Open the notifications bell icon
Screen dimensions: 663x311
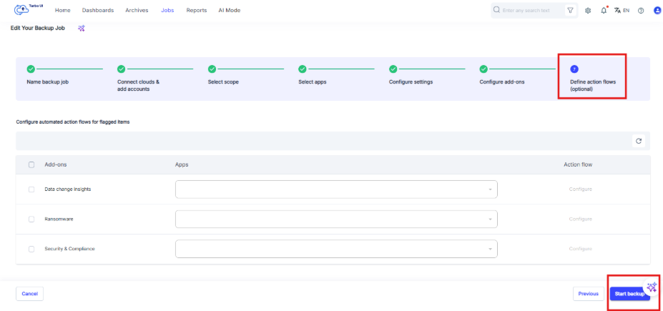click(x=604, y=11)
